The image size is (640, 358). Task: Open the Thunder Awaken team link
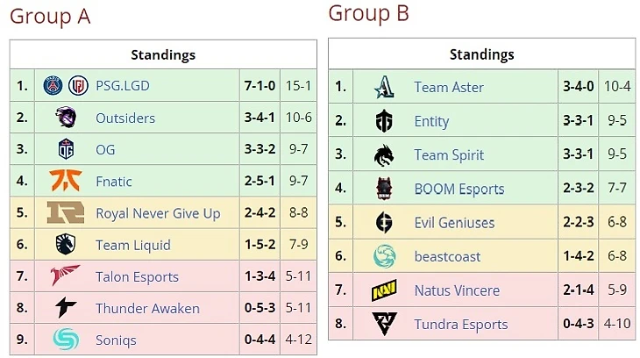click(x=147, y=308)
